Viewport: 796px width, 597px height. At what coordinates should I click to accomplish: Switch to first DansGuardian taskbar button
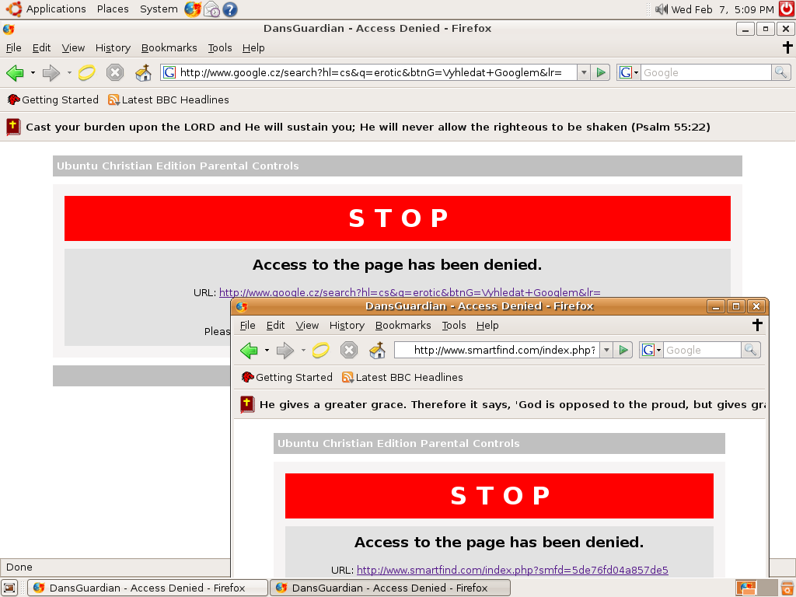point(147,588)
